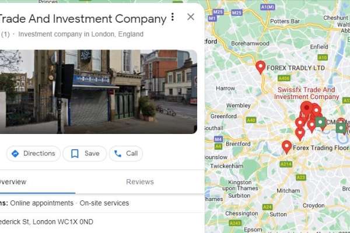Click the Harrow area label on map
Viewport: 350px width, 233px height.
[x=225, y=89]
